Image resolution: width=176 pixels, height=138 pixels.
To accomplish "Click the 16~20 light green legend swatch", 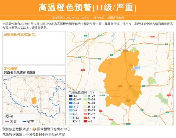I will [85, 96].
